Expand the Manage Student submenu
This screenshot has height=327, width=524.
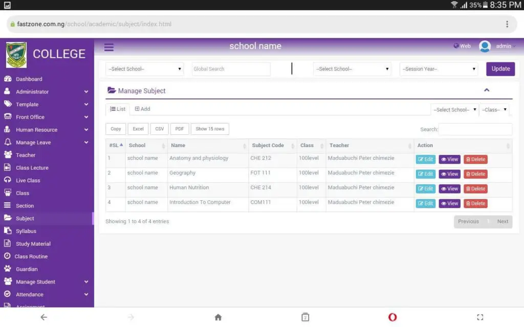pyautogui.click(x=86, y=282)
